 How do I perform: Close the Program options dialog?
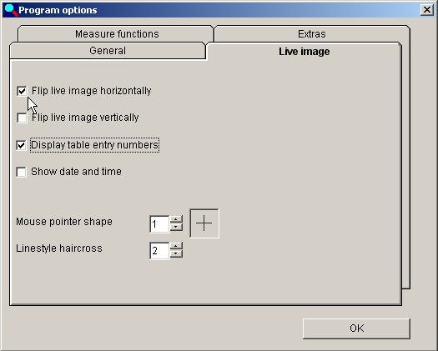pyautogui.click(x=427, y=10)
